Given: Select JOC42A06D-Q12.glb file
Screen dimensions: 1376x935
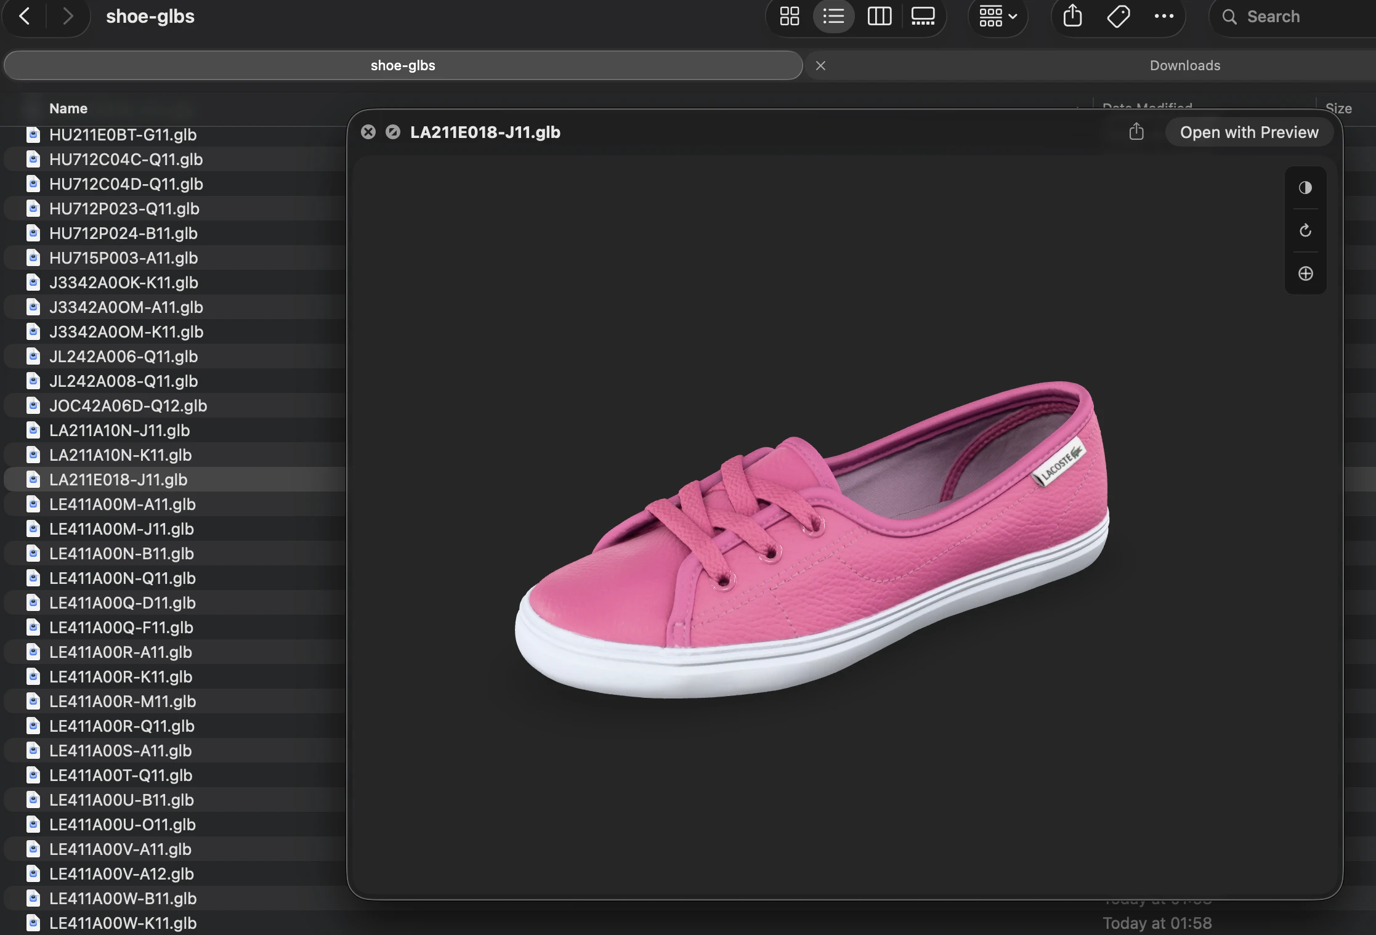Looking at the screenshot, I should click(x=127, y=405).
